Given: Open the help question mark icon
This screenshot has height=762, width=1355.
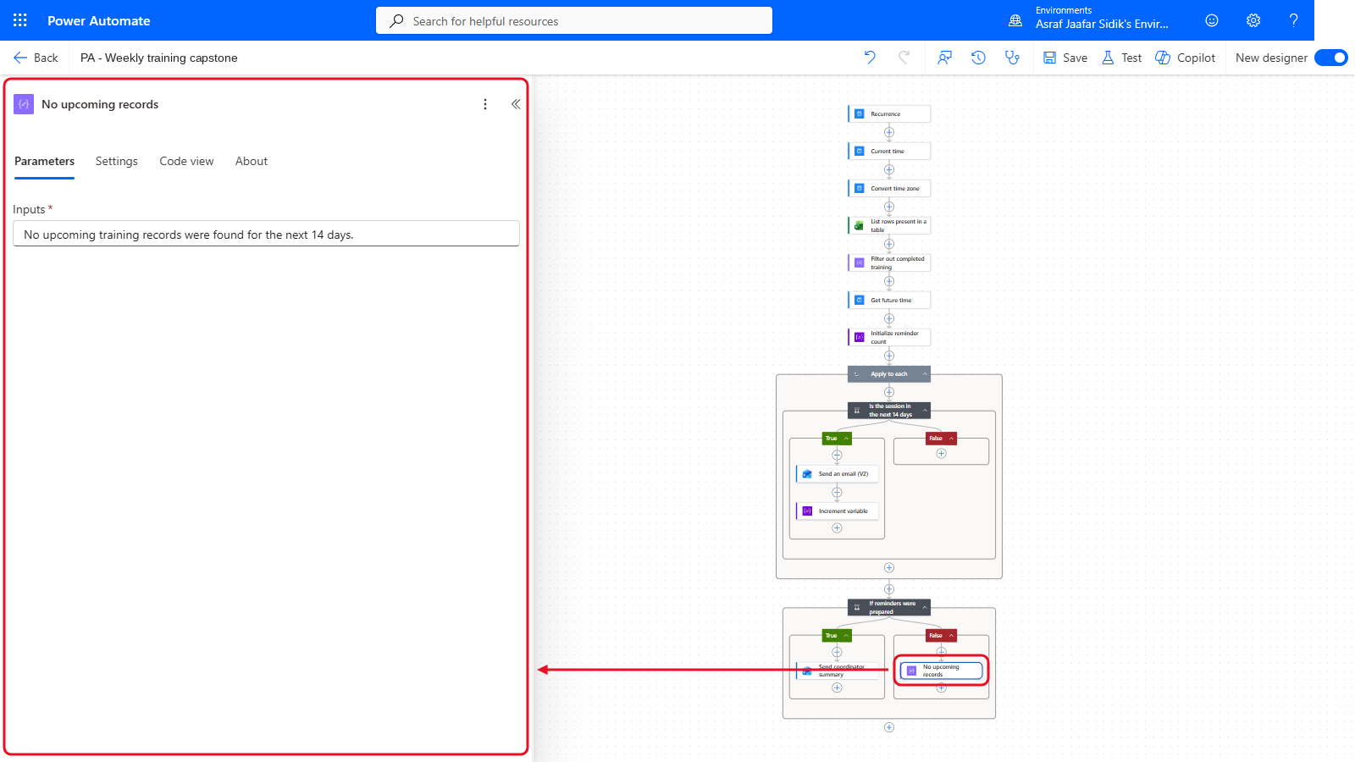Looking at the screenshot, I should tap(1293, 20).
